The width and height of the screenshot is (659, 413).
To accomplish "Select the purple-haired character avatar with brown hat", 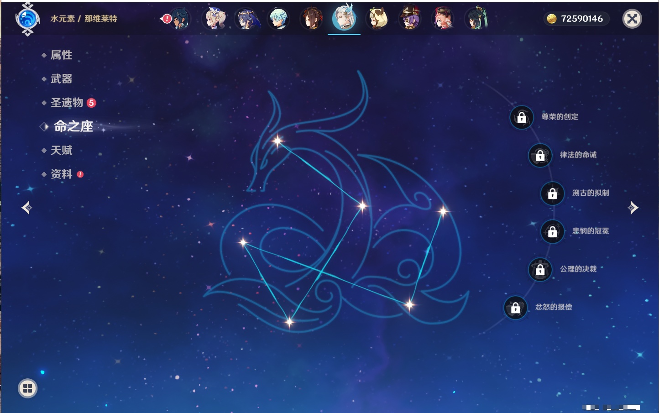I will pyautogui.click(x=409, y=19).
